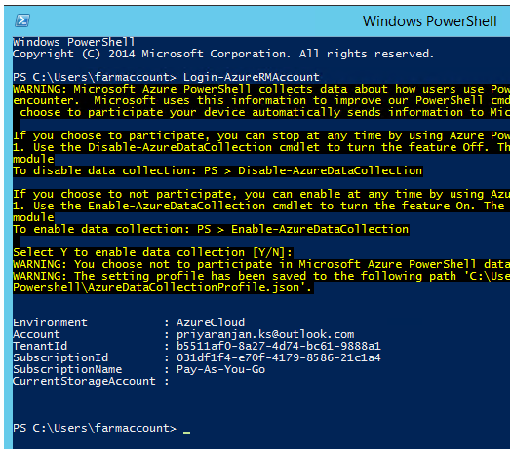Click the AzureCloud environment value
512x451 pixels.
coord(211,322)
